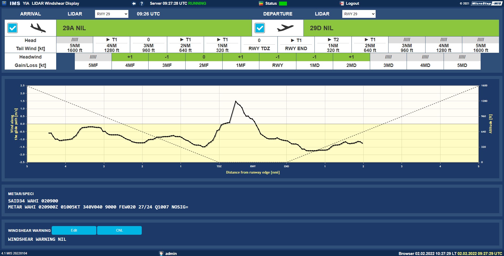Click the TDZ label on chart axis
The image size is (504, 256).
coord(219,166)
